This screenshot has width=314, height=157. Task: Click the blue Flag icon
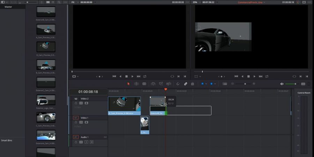coord(202,84)
